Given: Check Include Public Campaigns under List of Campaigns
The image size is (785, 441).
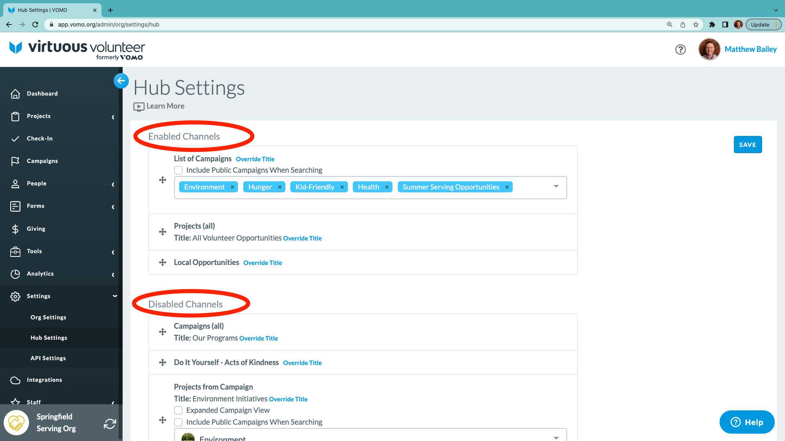Looking at the screenshot, I should 178,170.
